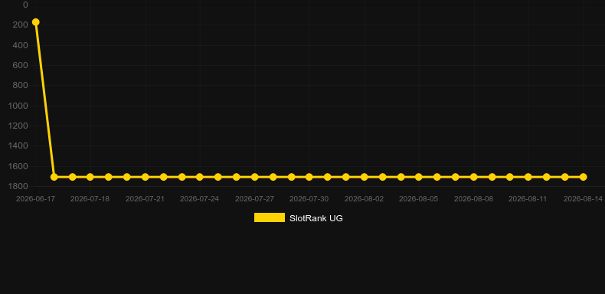The width and height of the screenshot is (605, 294).
Task: Click the 2026-07-27 x-axis date label
Action: [x=255, y=199]
